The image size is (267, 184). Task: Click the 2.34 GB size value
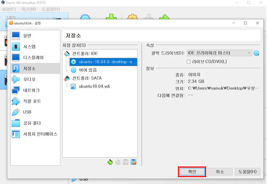point(196,81)
